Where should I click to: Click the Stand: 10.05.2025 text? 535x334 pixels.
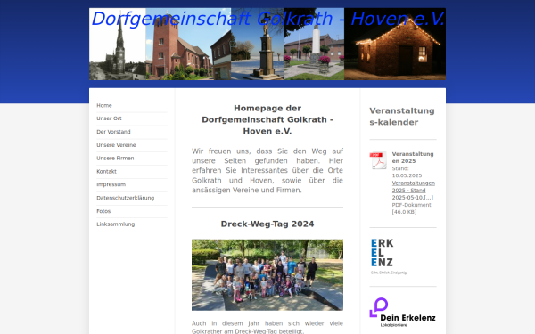(407, 172)
